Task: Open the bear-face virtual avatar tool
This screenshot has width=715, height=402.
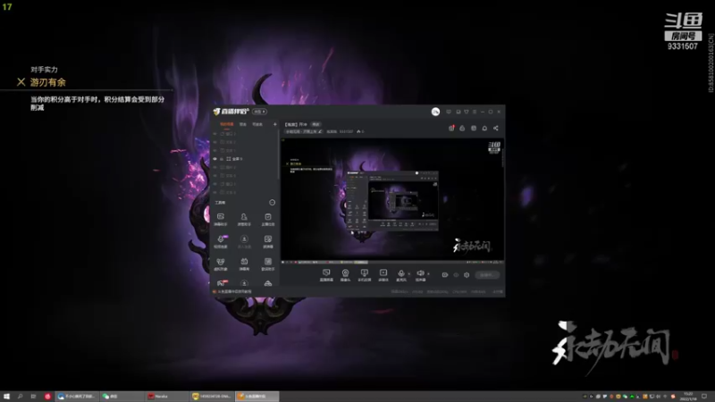Action: [x=220, y=264]
